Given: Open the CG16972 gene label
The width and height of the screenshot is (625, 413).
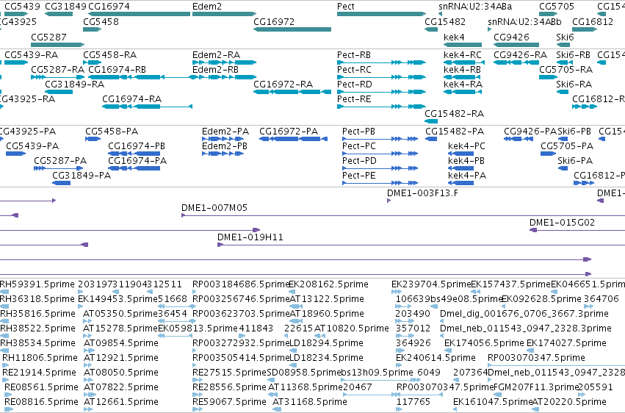Looking at the screenshot, I should pyautogui.click(x=274, y=21).
